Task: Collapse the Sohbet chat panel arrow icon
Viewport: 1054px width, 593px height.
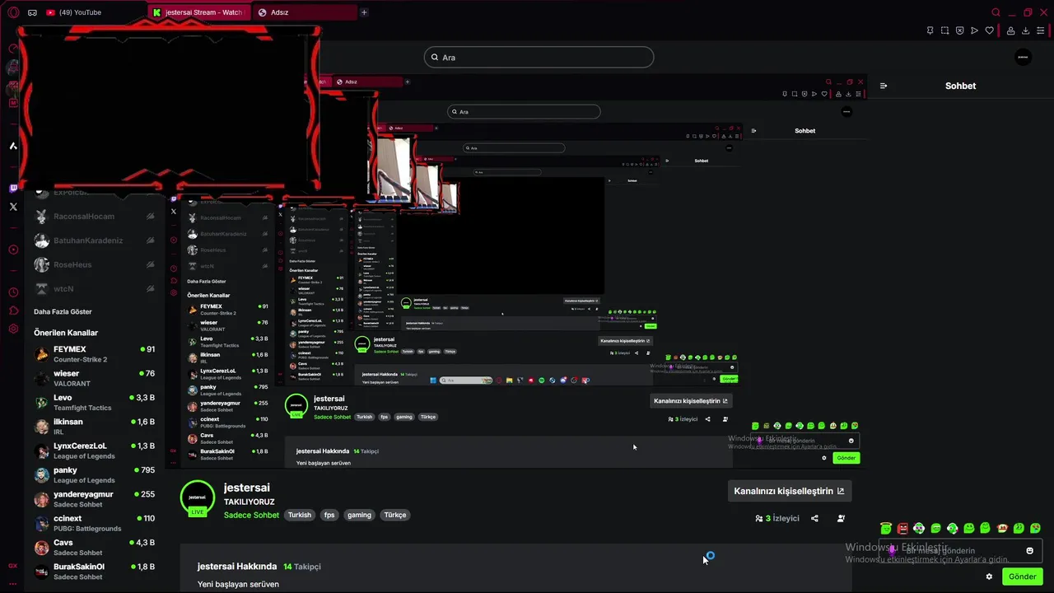Action: point(884,86)
